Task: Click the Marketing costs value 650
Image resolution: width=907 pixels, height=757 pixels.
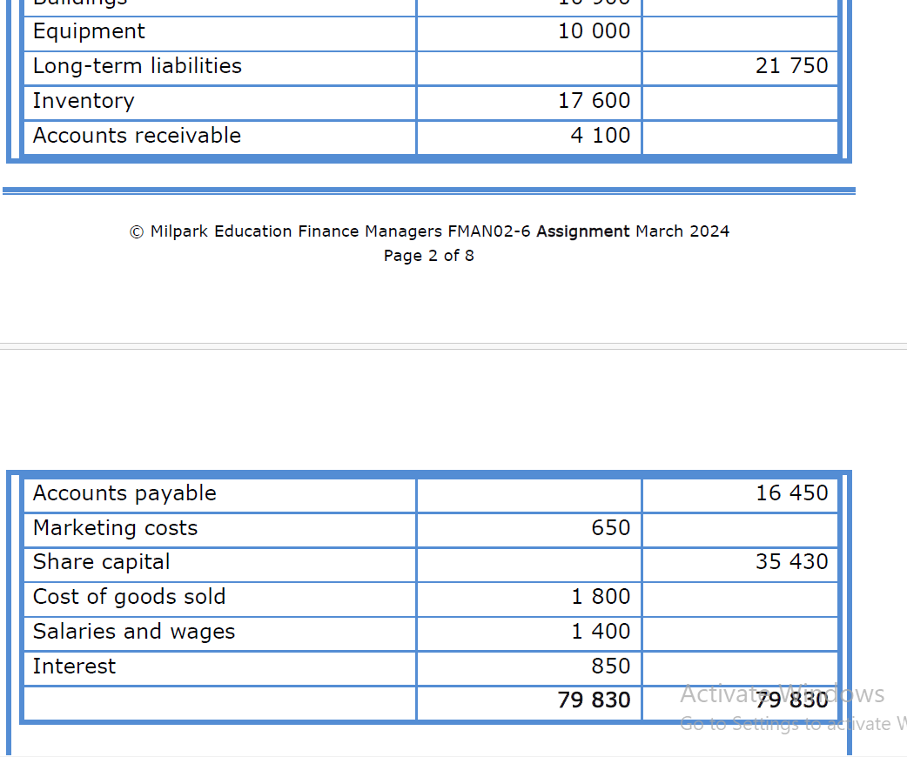Action: 611,528
